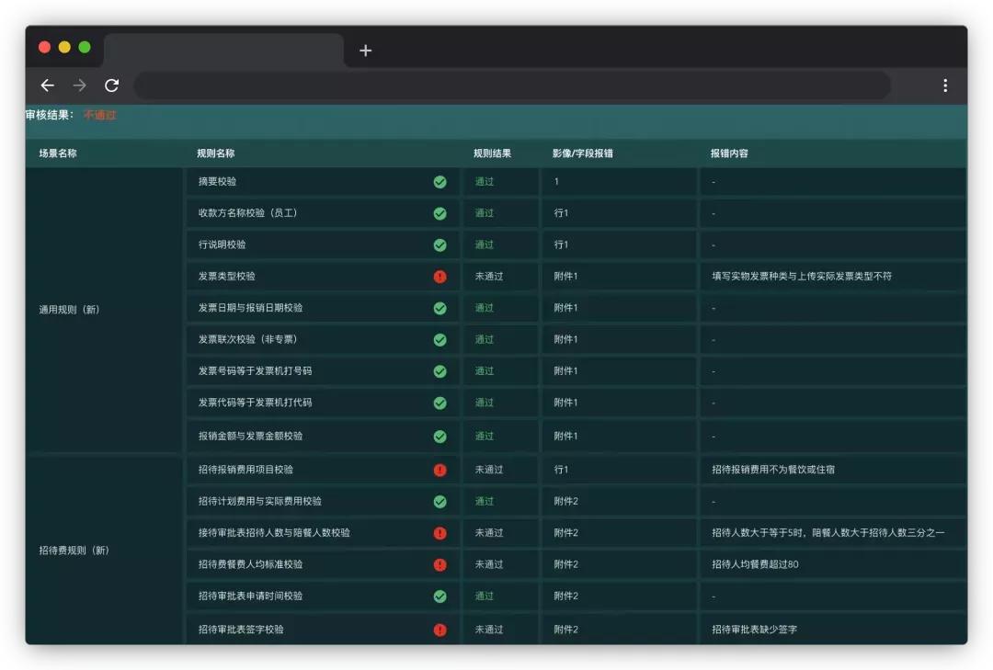Click the 未通过 status of 发票类型校验
993x670 pixels.
489,276
